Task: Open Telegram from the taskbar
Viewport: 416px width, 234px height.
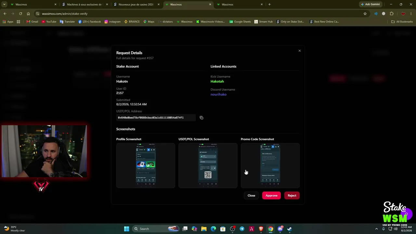Action: (x=242, y=229)
